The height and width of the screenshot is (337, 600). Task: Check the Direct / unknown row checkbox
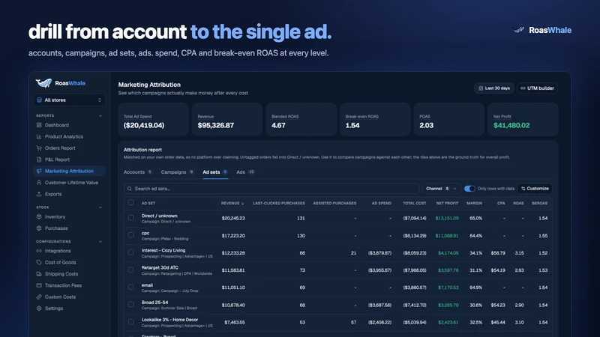pos(130,218)
